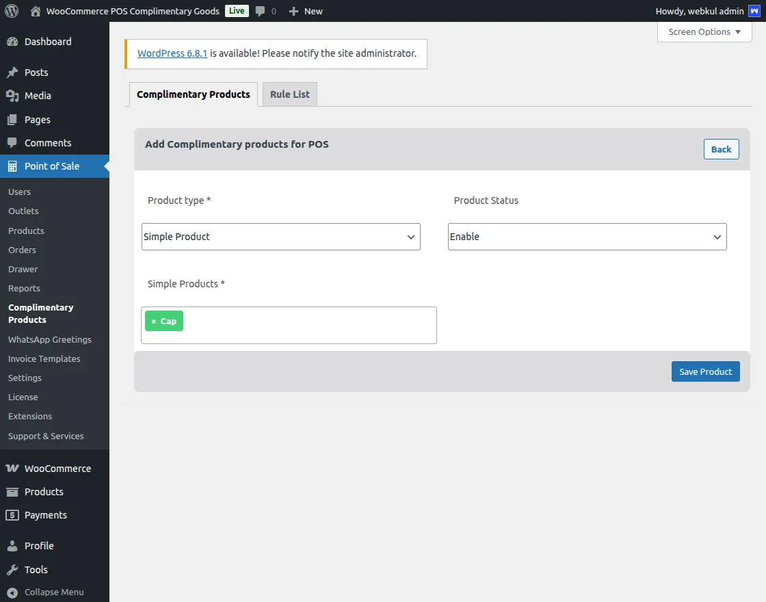Open the comments bubble icon in admin bar
Image resolution: width=766 pixels, height=602 pixels.
[x=261, y=11]
